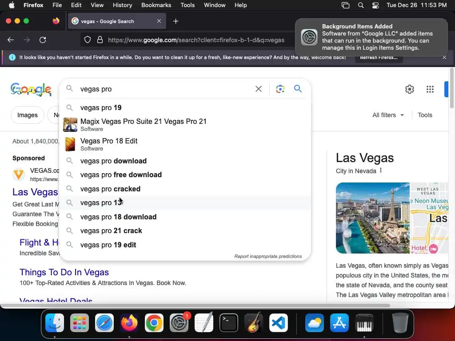Viewport: 455px width, 341px height.
Task: Click the pinned Firefox view icon
Action: coord(56,21)
